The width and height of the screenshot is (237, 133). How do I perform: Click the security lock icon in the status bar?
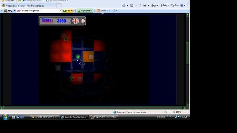pyautogui.click(x=166, y=112)
